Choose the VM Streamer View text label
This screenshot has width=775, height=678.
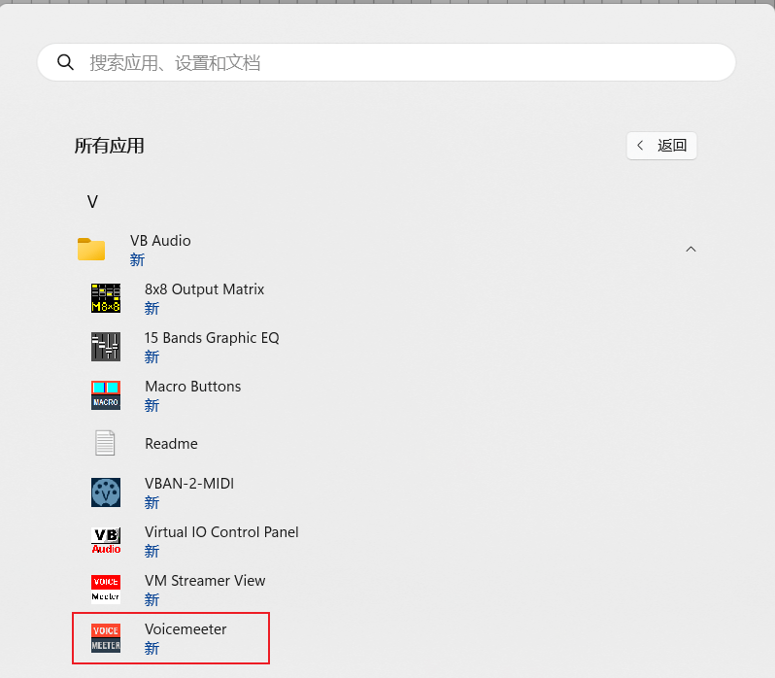[205, 581]
